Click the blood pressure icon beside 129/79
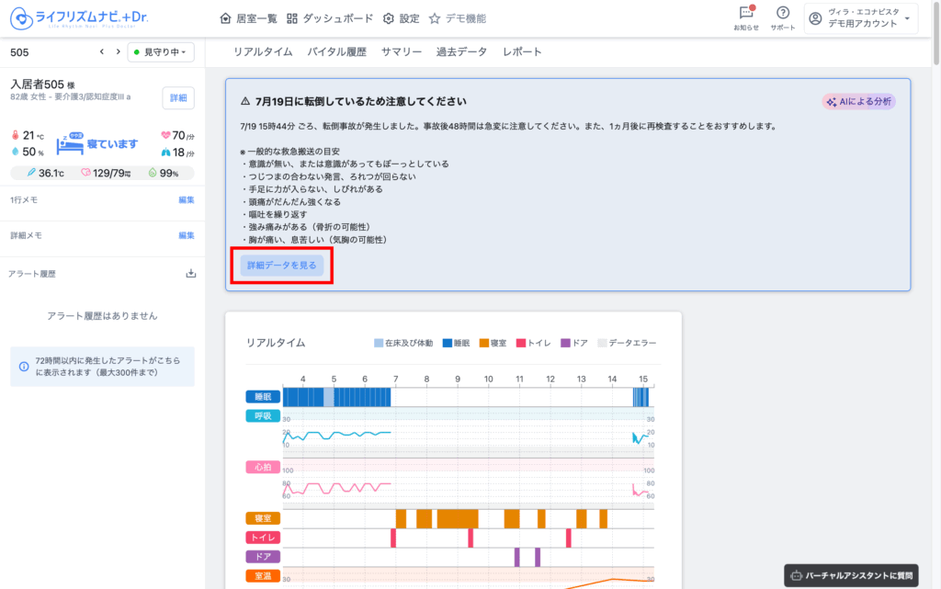941x589 pixels. pyautogui.click(x=85, y=173)
